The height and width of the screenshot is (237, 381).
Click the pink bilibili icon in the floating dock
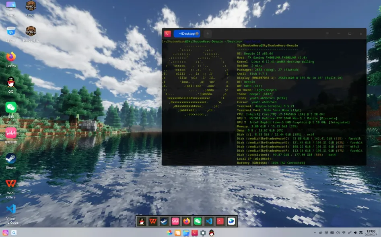point(175,221)
